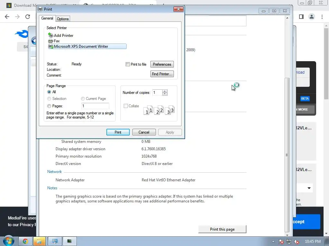Click the Pages range input field

tap(95, 106)
